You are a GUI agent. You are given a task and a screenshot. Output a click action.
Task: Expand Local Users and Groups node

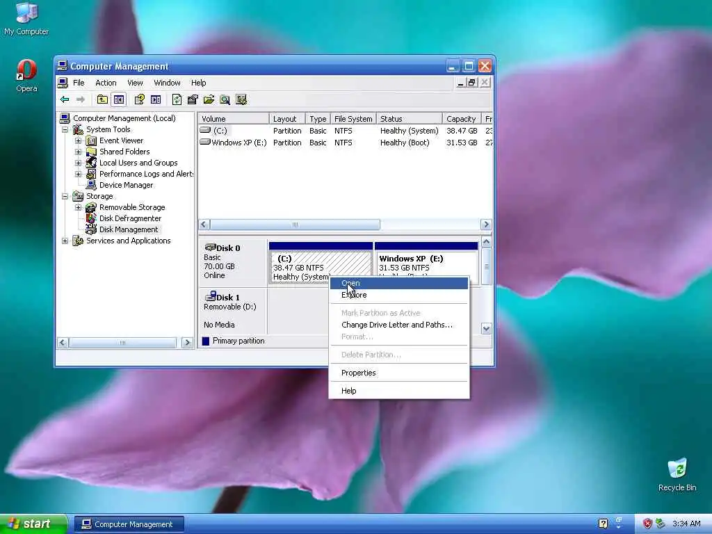click(x=78, y=163)
